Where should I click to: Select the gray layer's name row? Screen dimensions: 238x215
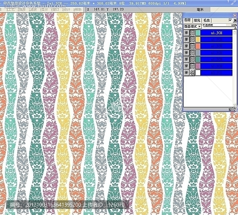pyautogui.click(x=217, y=53)
